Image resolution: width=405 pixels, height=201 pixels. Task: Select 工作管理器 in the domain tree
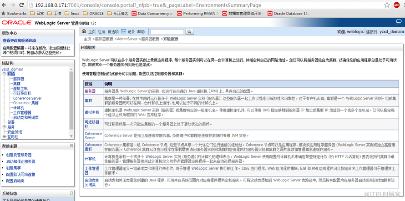click(x=22, y=112)
